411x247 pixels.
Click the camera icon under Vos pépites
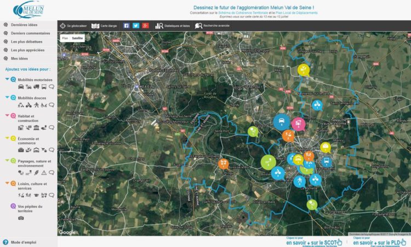tap(21, 218)
